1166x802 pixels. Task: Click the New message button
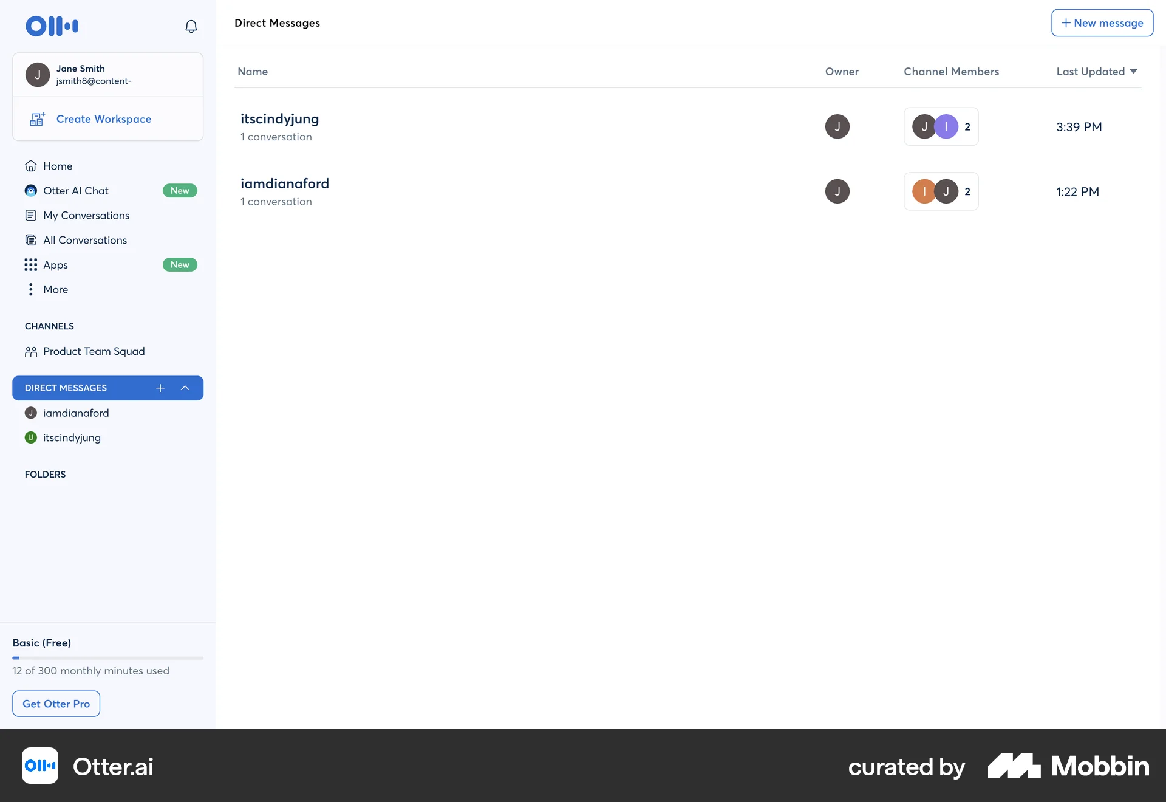1102,22
